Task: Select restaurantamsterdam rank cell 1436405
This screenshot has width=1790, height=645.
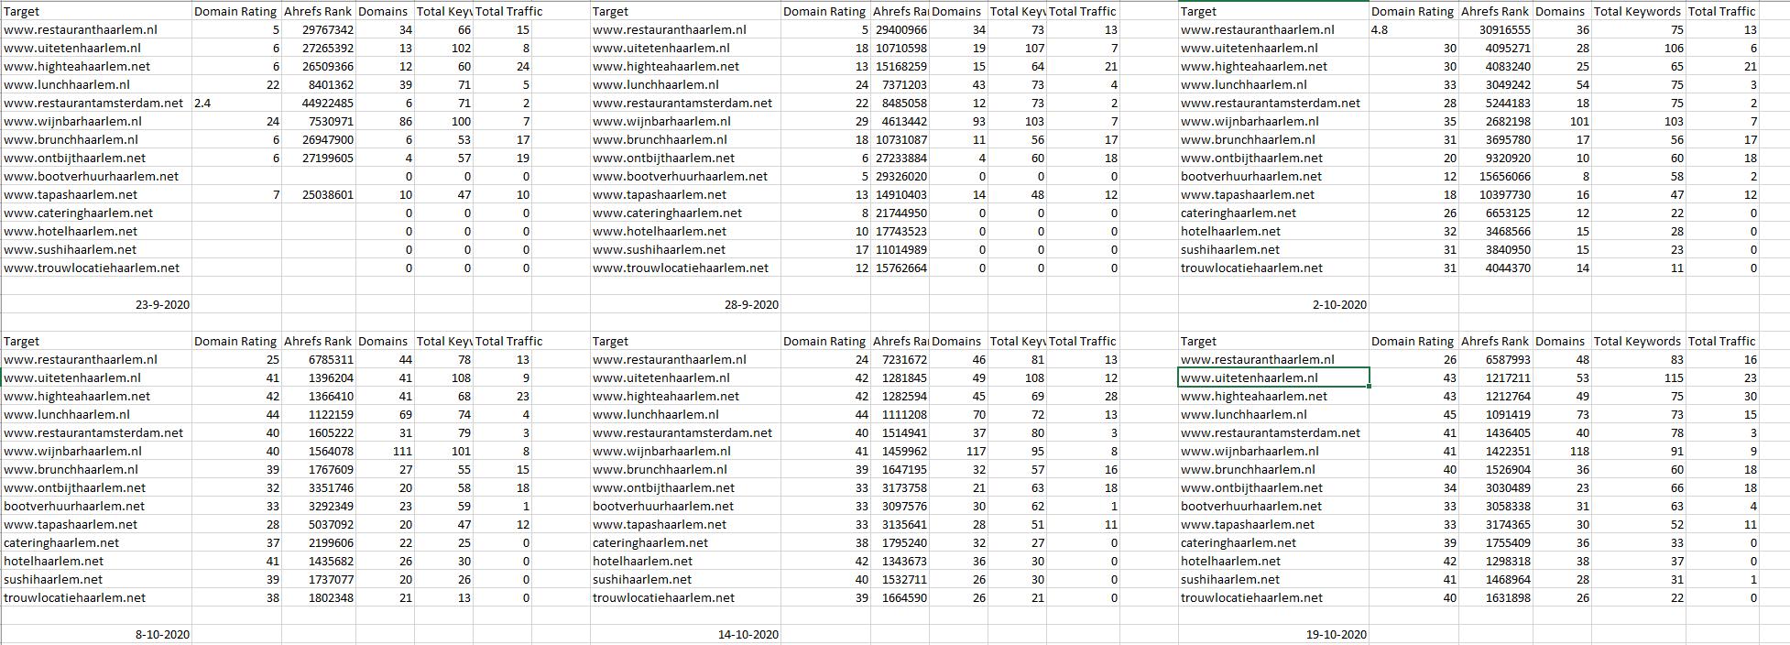Action: click(1496, 432)
